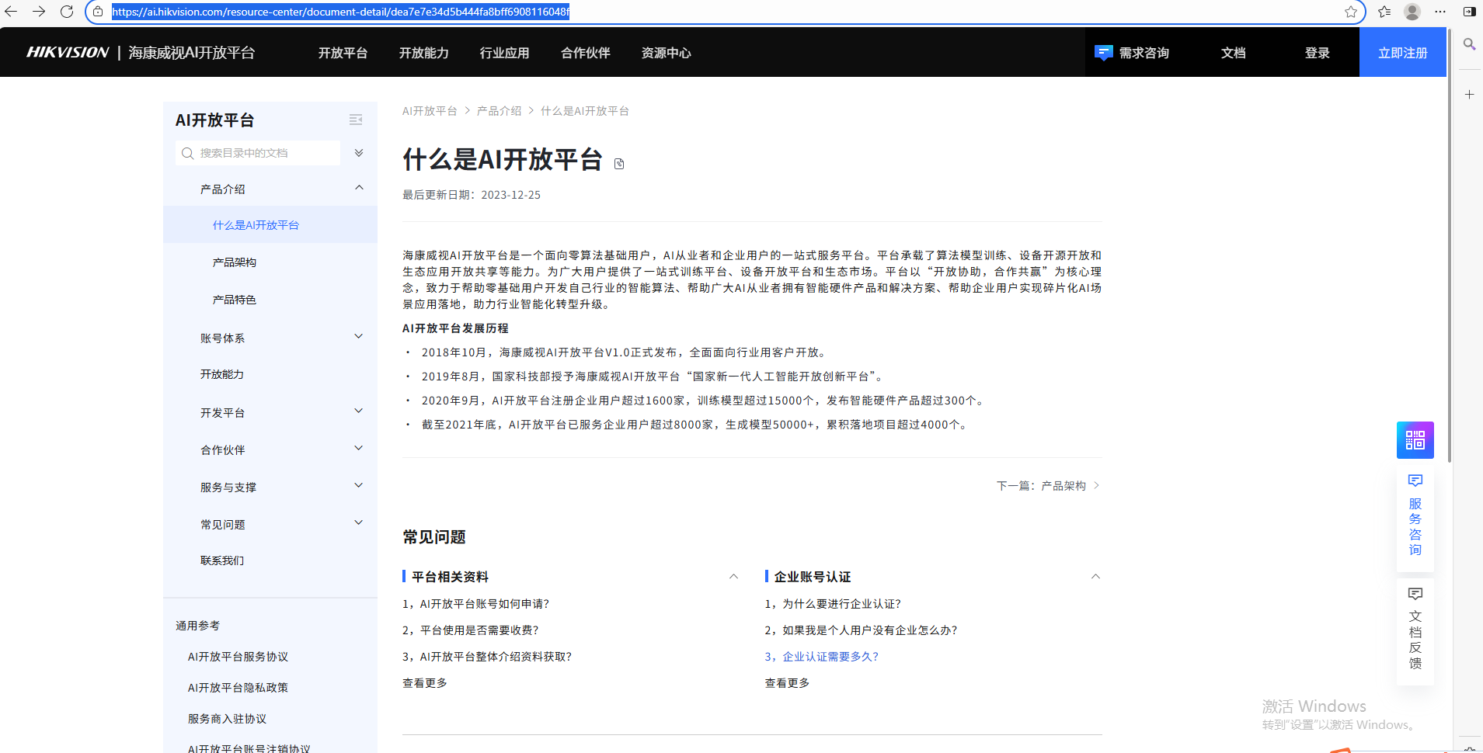Viewport: 1483px width, 753px height.
Task: Reload the page with the refresh icon
Action: click(x=67, y=12)
